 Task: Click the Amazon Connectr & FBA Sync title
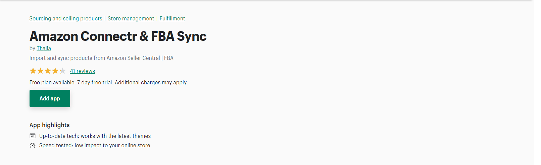[118, 36]
